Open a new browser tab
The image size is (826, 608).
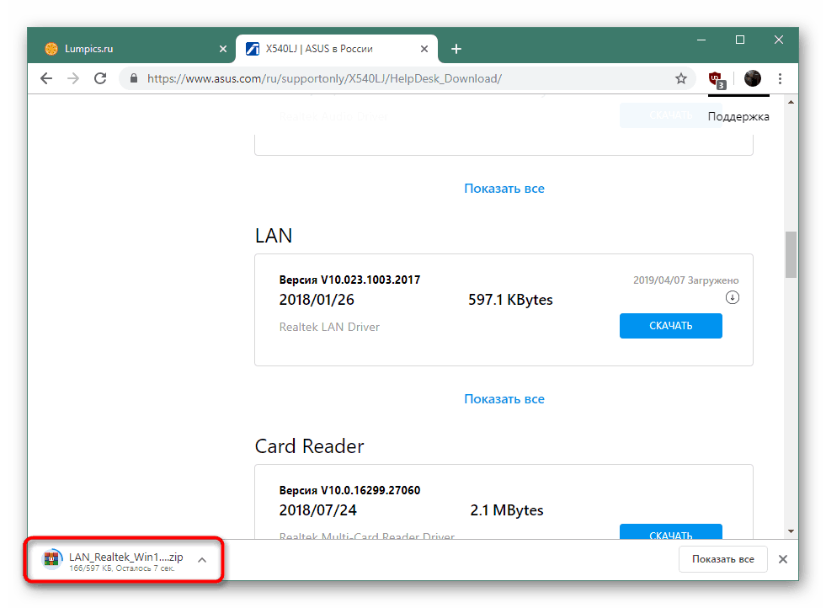pos(456,49)
